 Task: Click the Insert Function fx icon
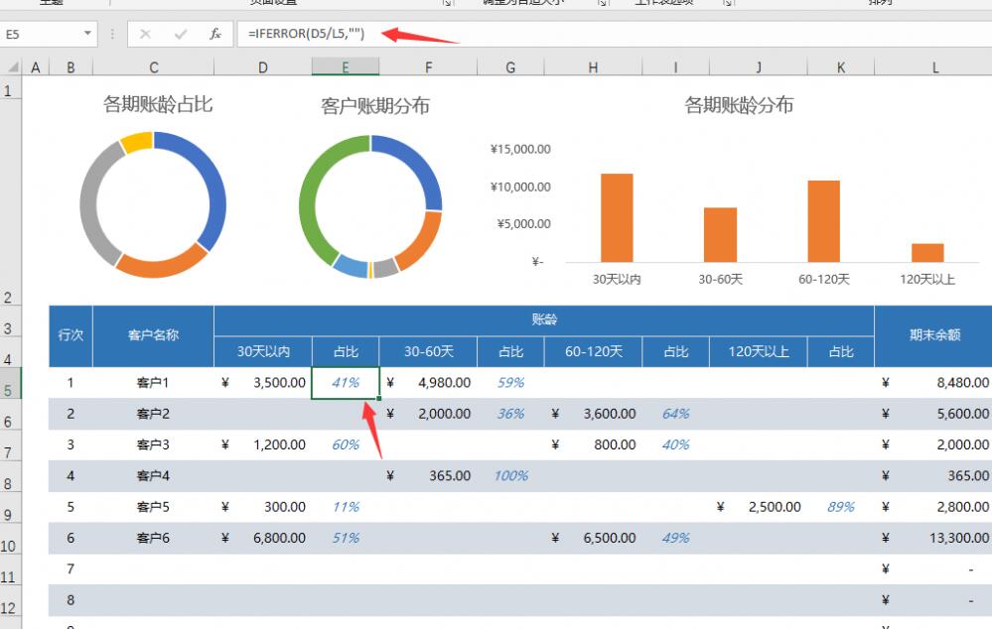[x=215, y=34]
